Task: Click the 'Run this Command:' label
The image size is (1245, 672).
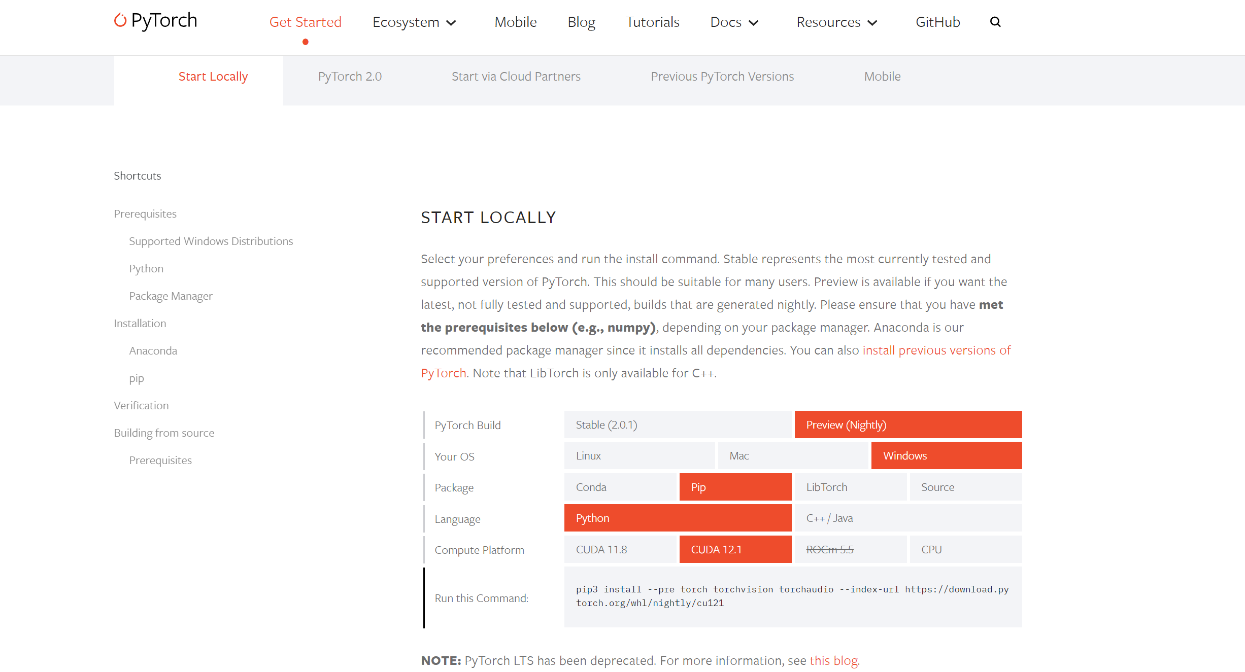Action: tap(481, 598)
